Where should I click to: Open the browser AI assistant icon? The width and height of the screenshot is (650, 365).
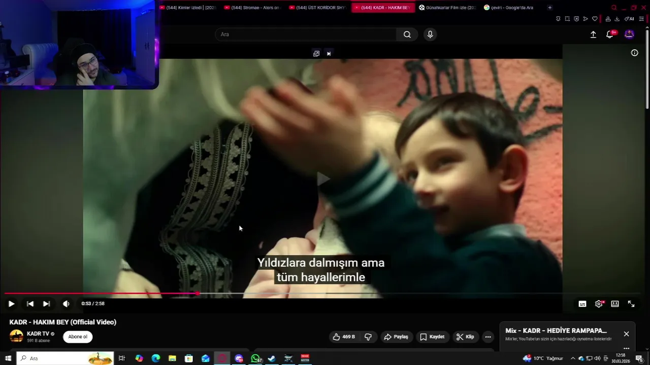click(629, 19)
